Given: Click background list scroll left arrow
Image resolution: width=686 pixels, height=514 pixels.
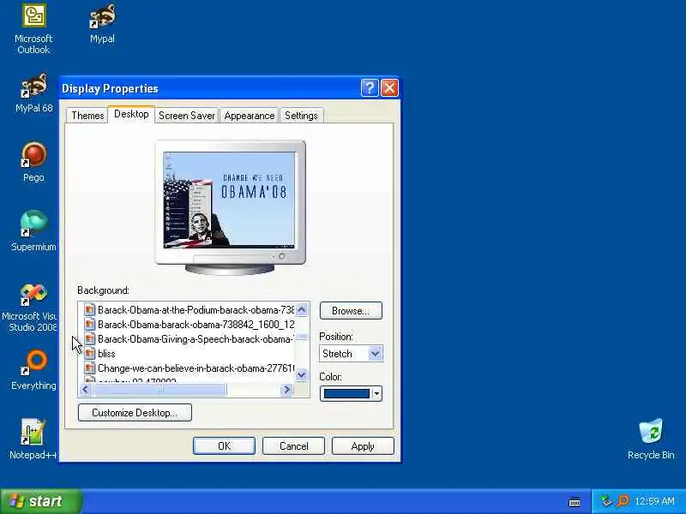Looking at the screenshot, I should (x=86, y=389).
